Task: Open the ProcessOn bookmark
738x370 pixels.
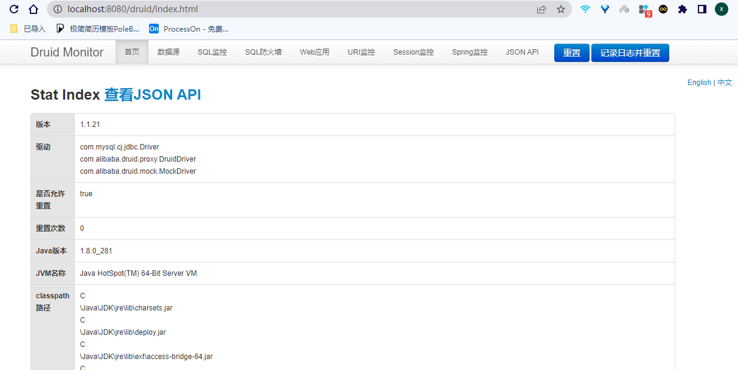Action: [x=189, y=29]
